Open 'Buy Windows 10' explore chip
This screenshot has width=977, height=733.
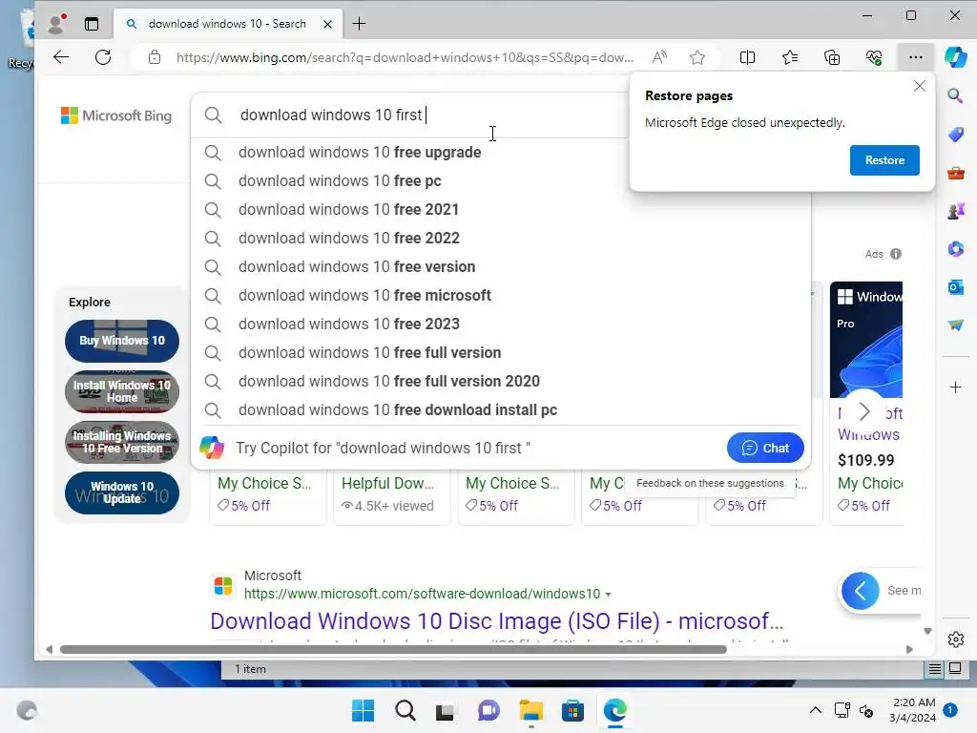point(122,341)
